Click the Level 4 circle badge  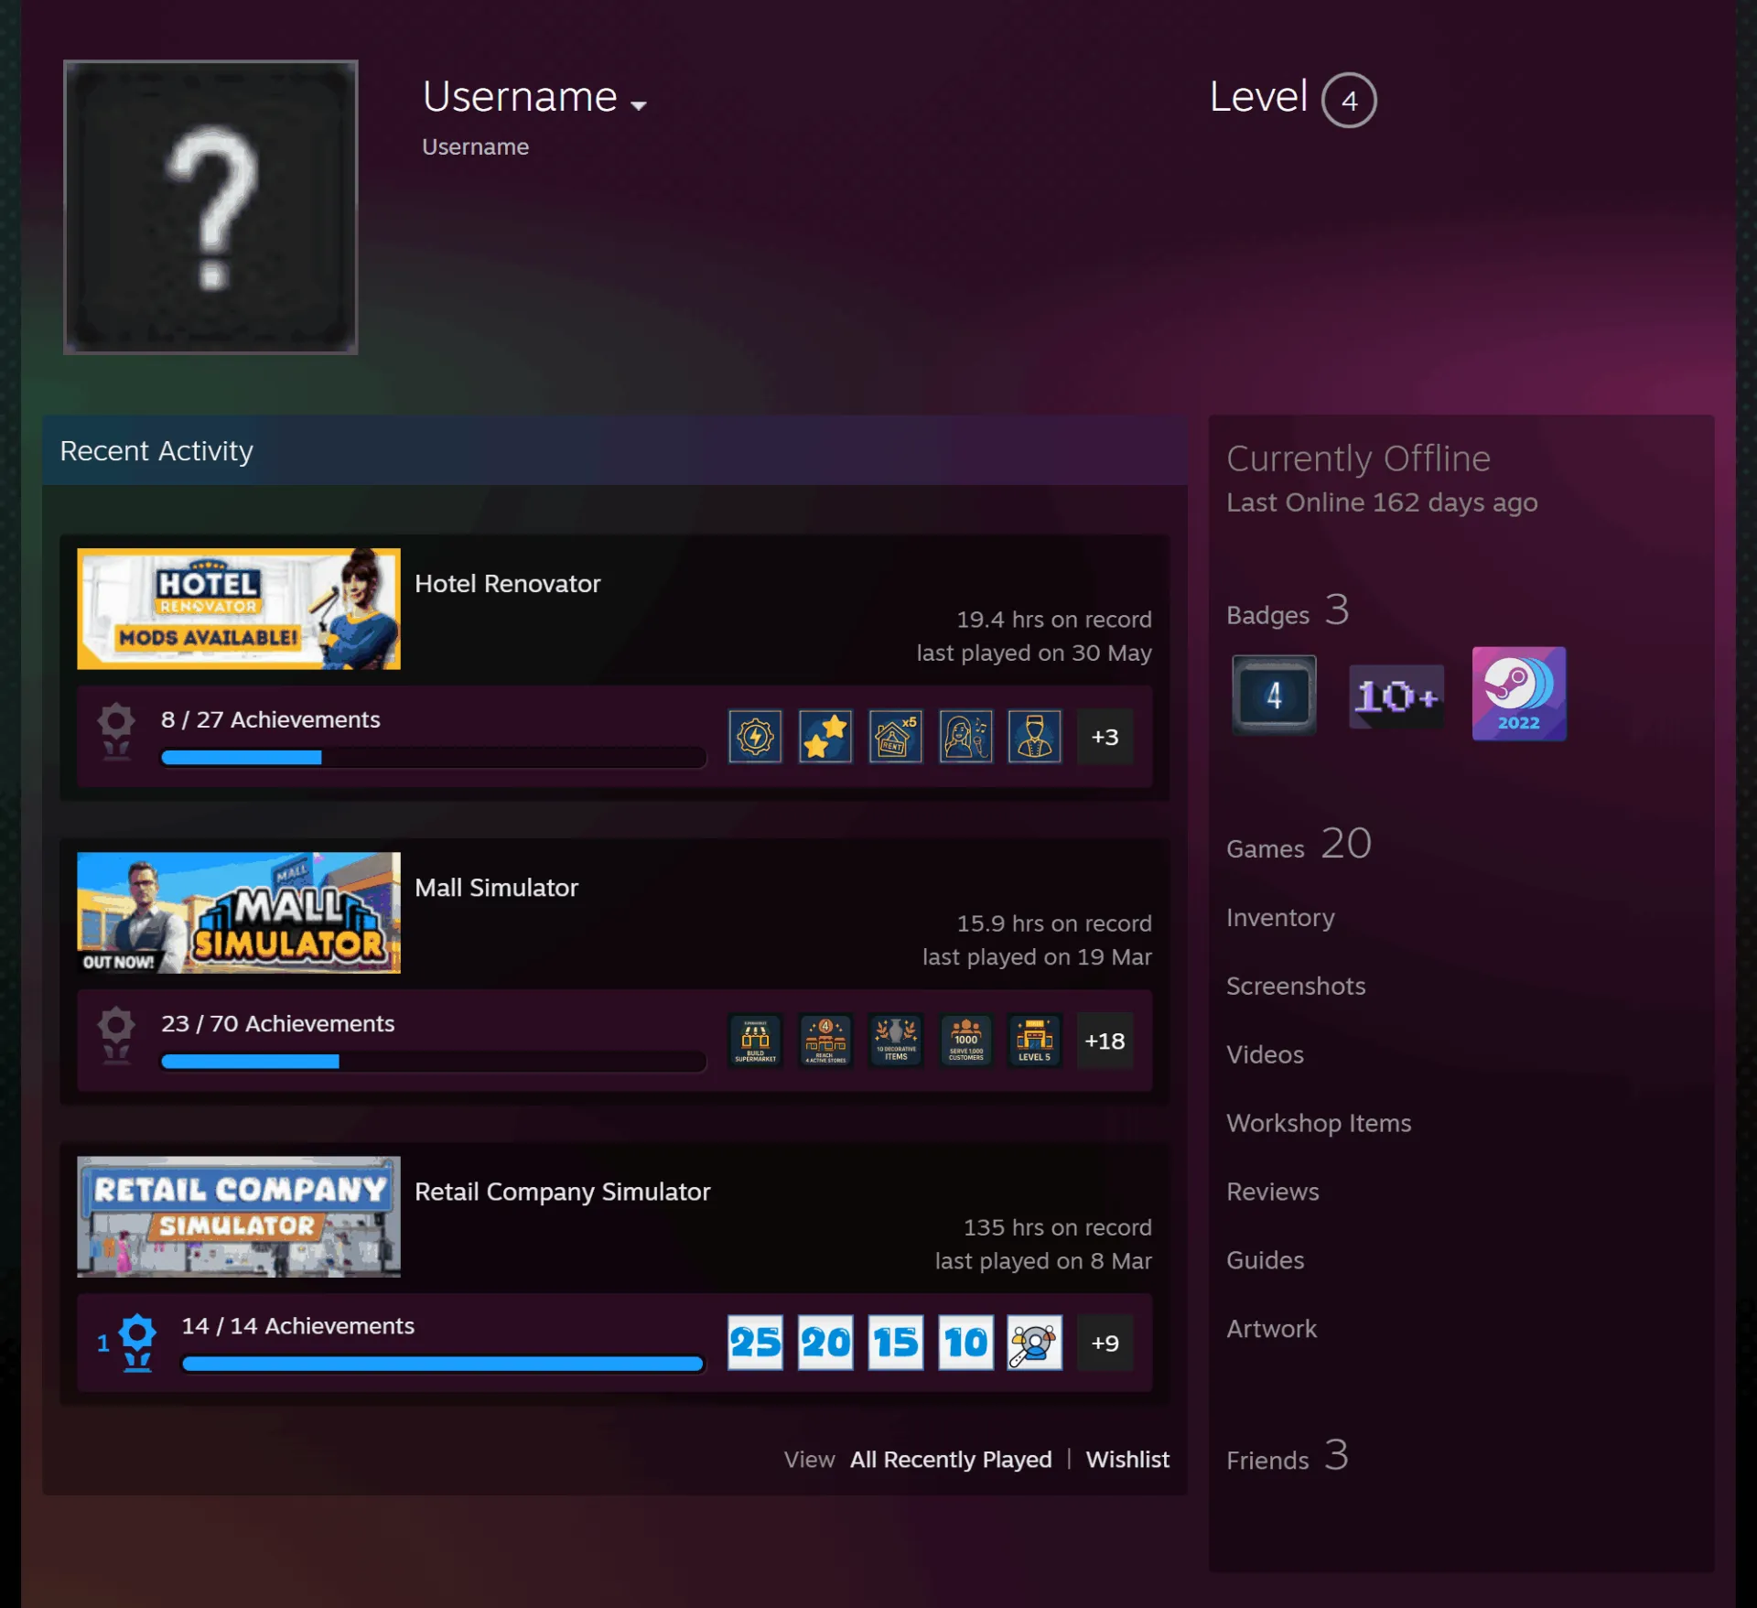point(1349,100)
